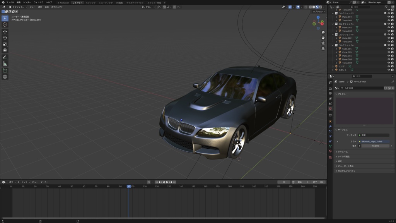The height and width of the screenshot is (223, 396).
Task: Open the Render properties tab
Action: coord(330,89)
